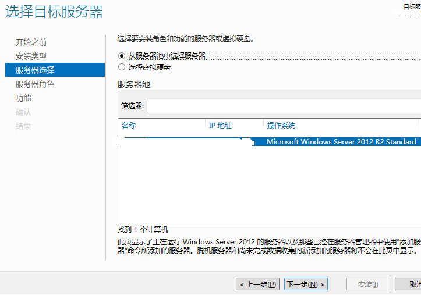Image resolution: width=421 pixels, height=295 pixels.
Task: Open the 功能 wizard step
Action: click(x=23, y=98)
